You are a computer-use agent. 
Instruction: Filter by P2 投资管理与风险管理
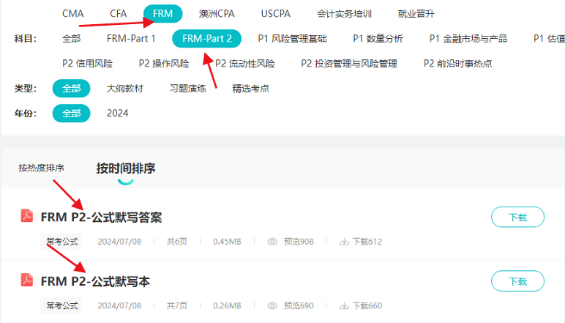coord(349,64)
